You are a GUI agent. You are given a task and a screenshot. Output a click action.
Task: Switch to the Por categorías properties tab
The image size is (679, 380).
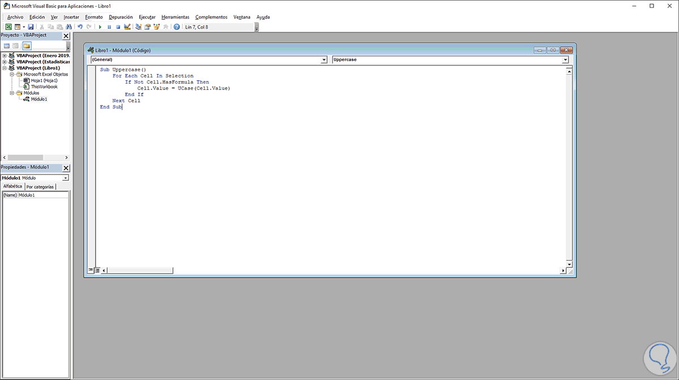40,186
